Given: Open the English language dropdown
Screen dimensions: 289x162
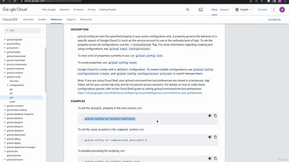Looking at the screenshot, I should 243,9.
